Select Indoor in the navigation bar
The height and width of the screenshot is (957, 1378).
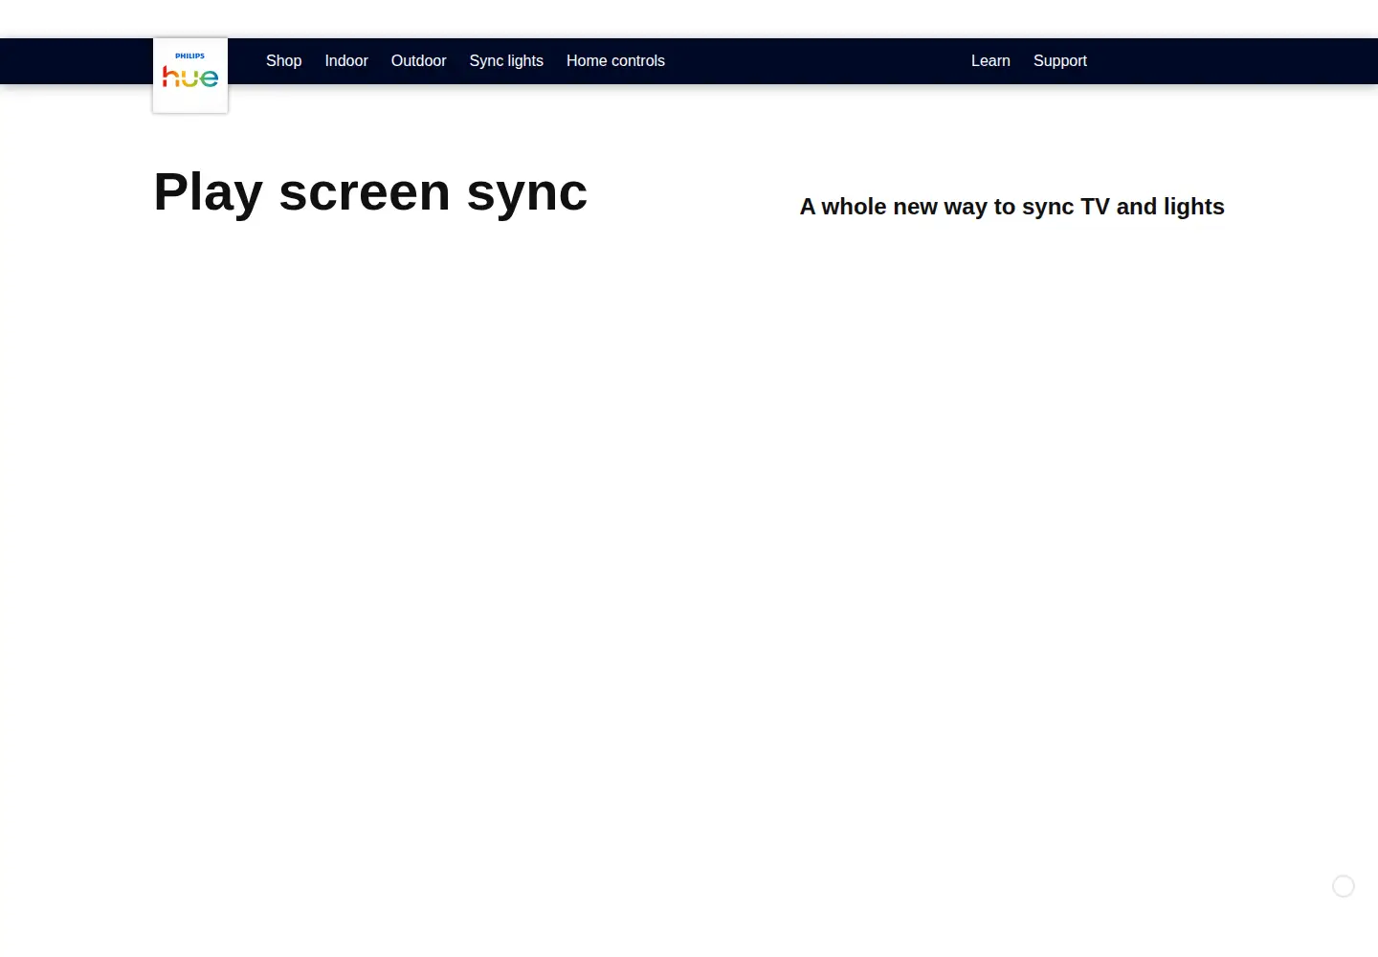(x=346, y=61)
